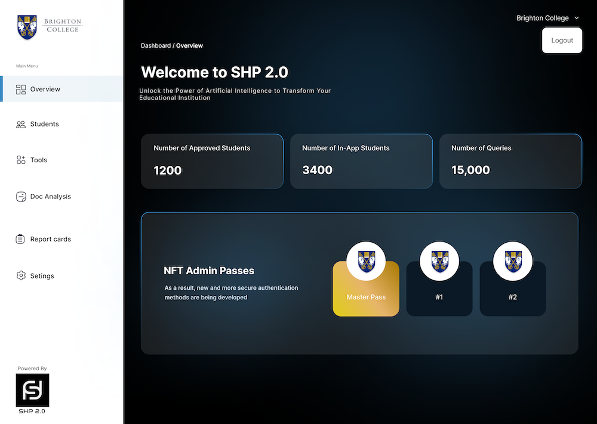The height and width of the screenshot is (424, 597).
Task: Open the Number of Approved Students card
Action: pos(212,161)
